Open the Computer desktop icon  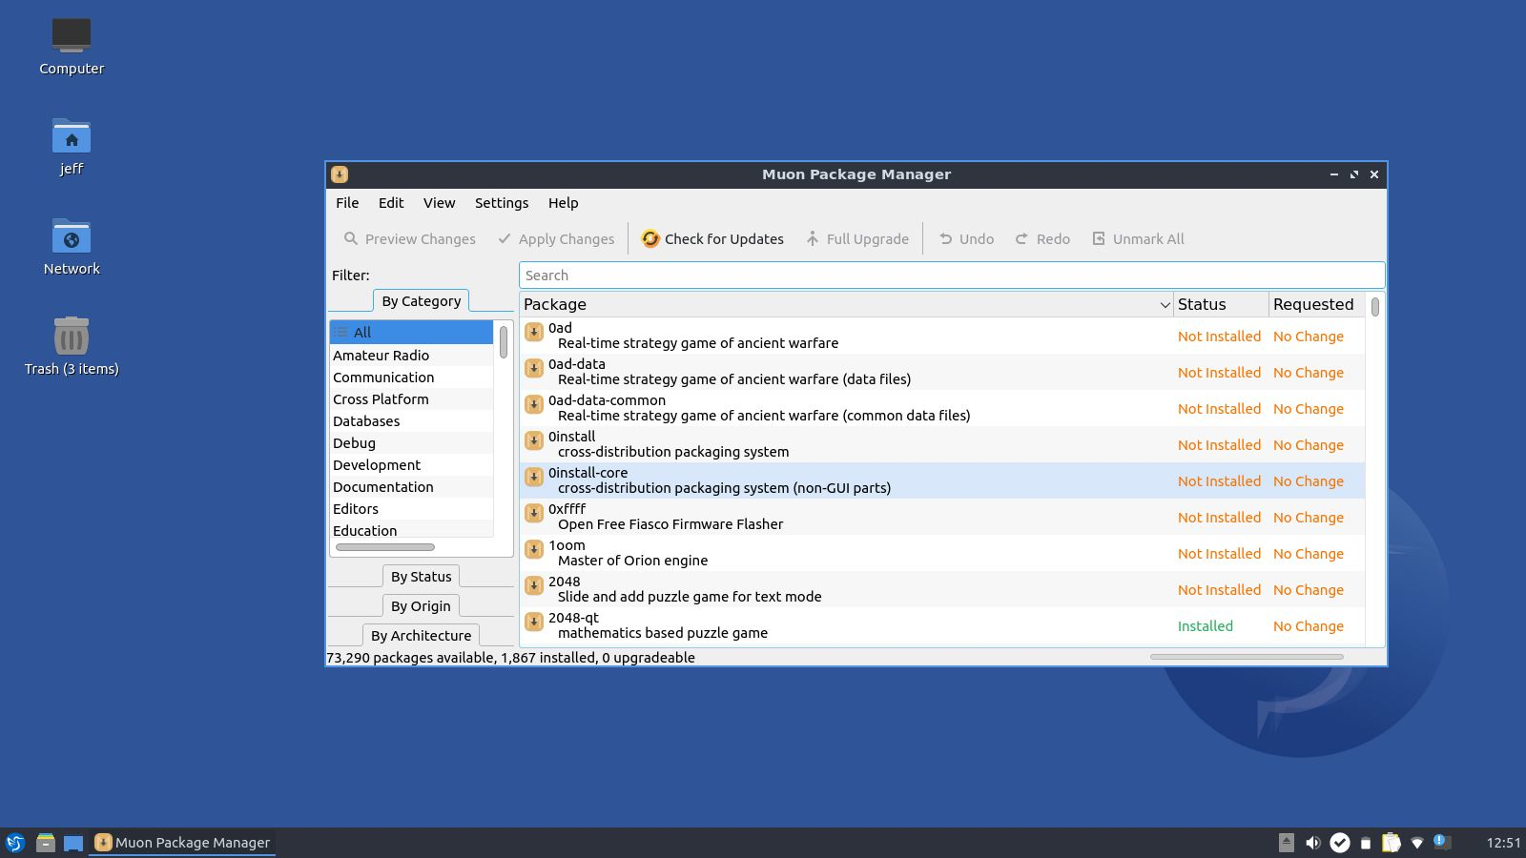point(72,35)
